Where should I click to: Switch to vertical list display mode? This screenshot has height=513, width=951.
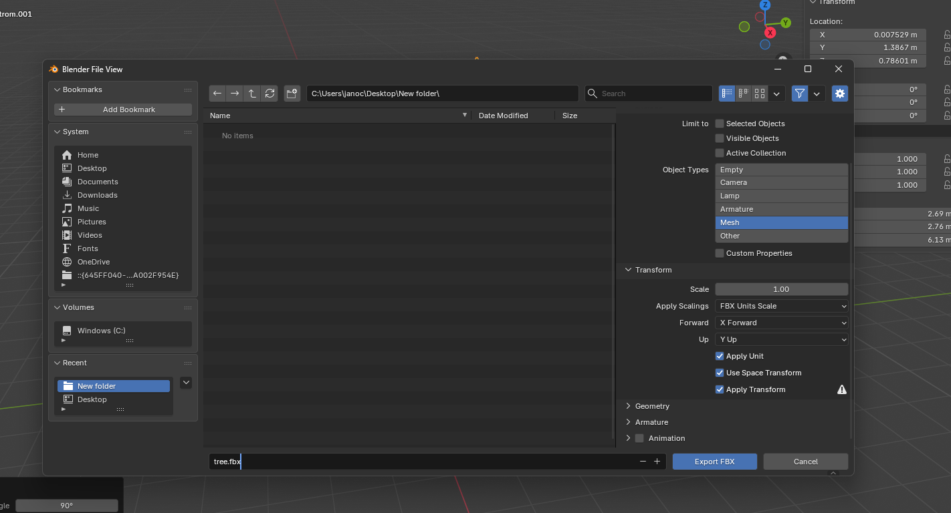[727, 94]
